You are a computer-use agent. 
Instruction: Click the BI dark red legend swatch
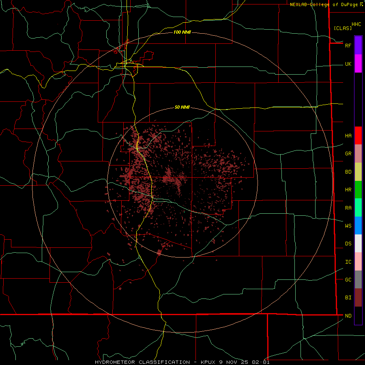358,298
